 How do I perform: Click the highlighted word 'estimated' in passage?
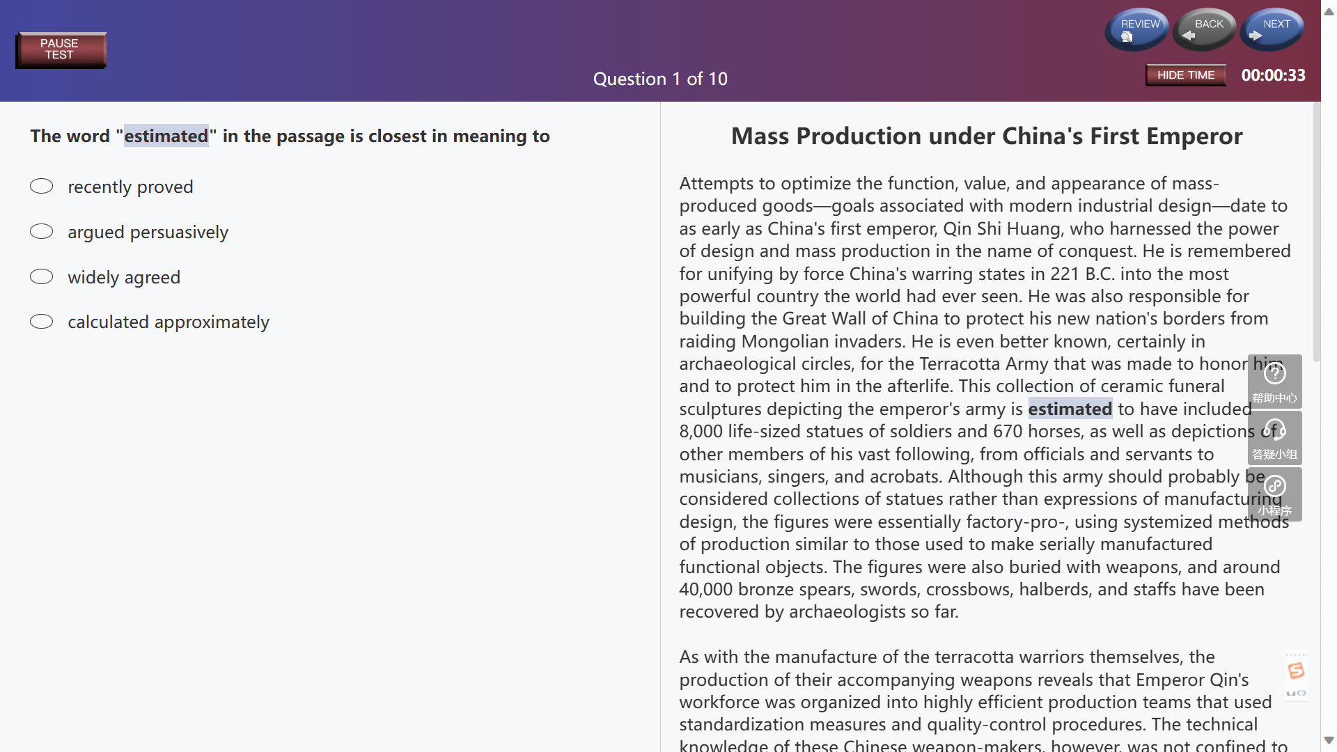(x=1070, y=409)
